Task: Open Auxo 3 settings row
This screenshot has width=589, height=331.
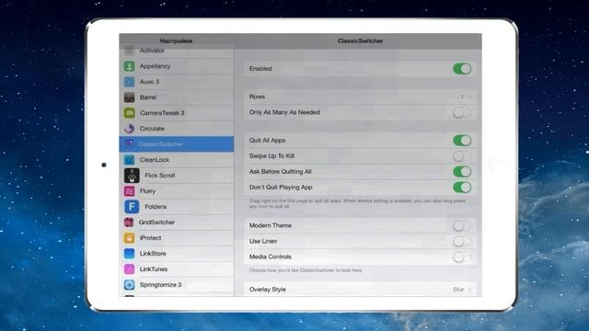Action: (177, 82)
